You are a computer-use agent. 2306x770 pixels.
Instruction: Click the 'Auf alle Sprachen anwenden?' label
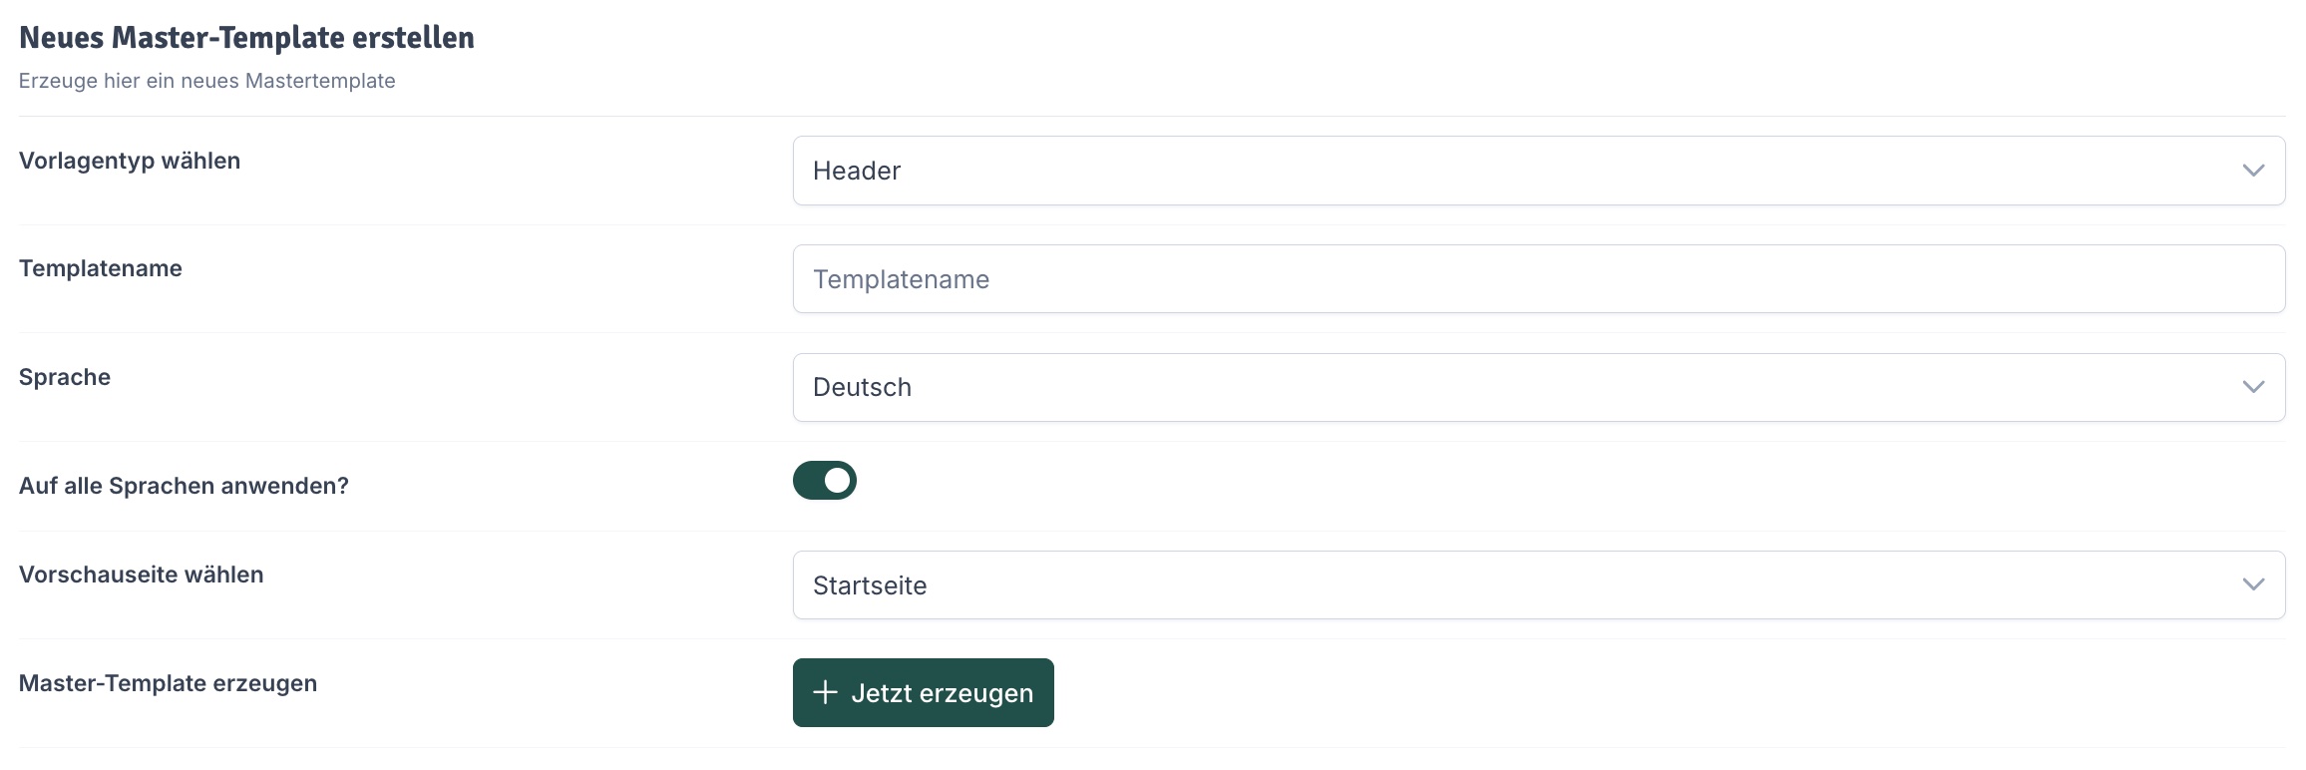click(184, 486)
